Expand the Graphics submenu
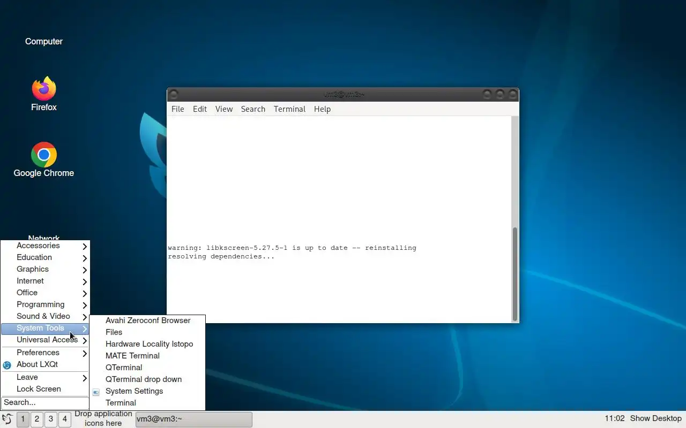This screenshot has height=428, width=686. click(45, 269)
